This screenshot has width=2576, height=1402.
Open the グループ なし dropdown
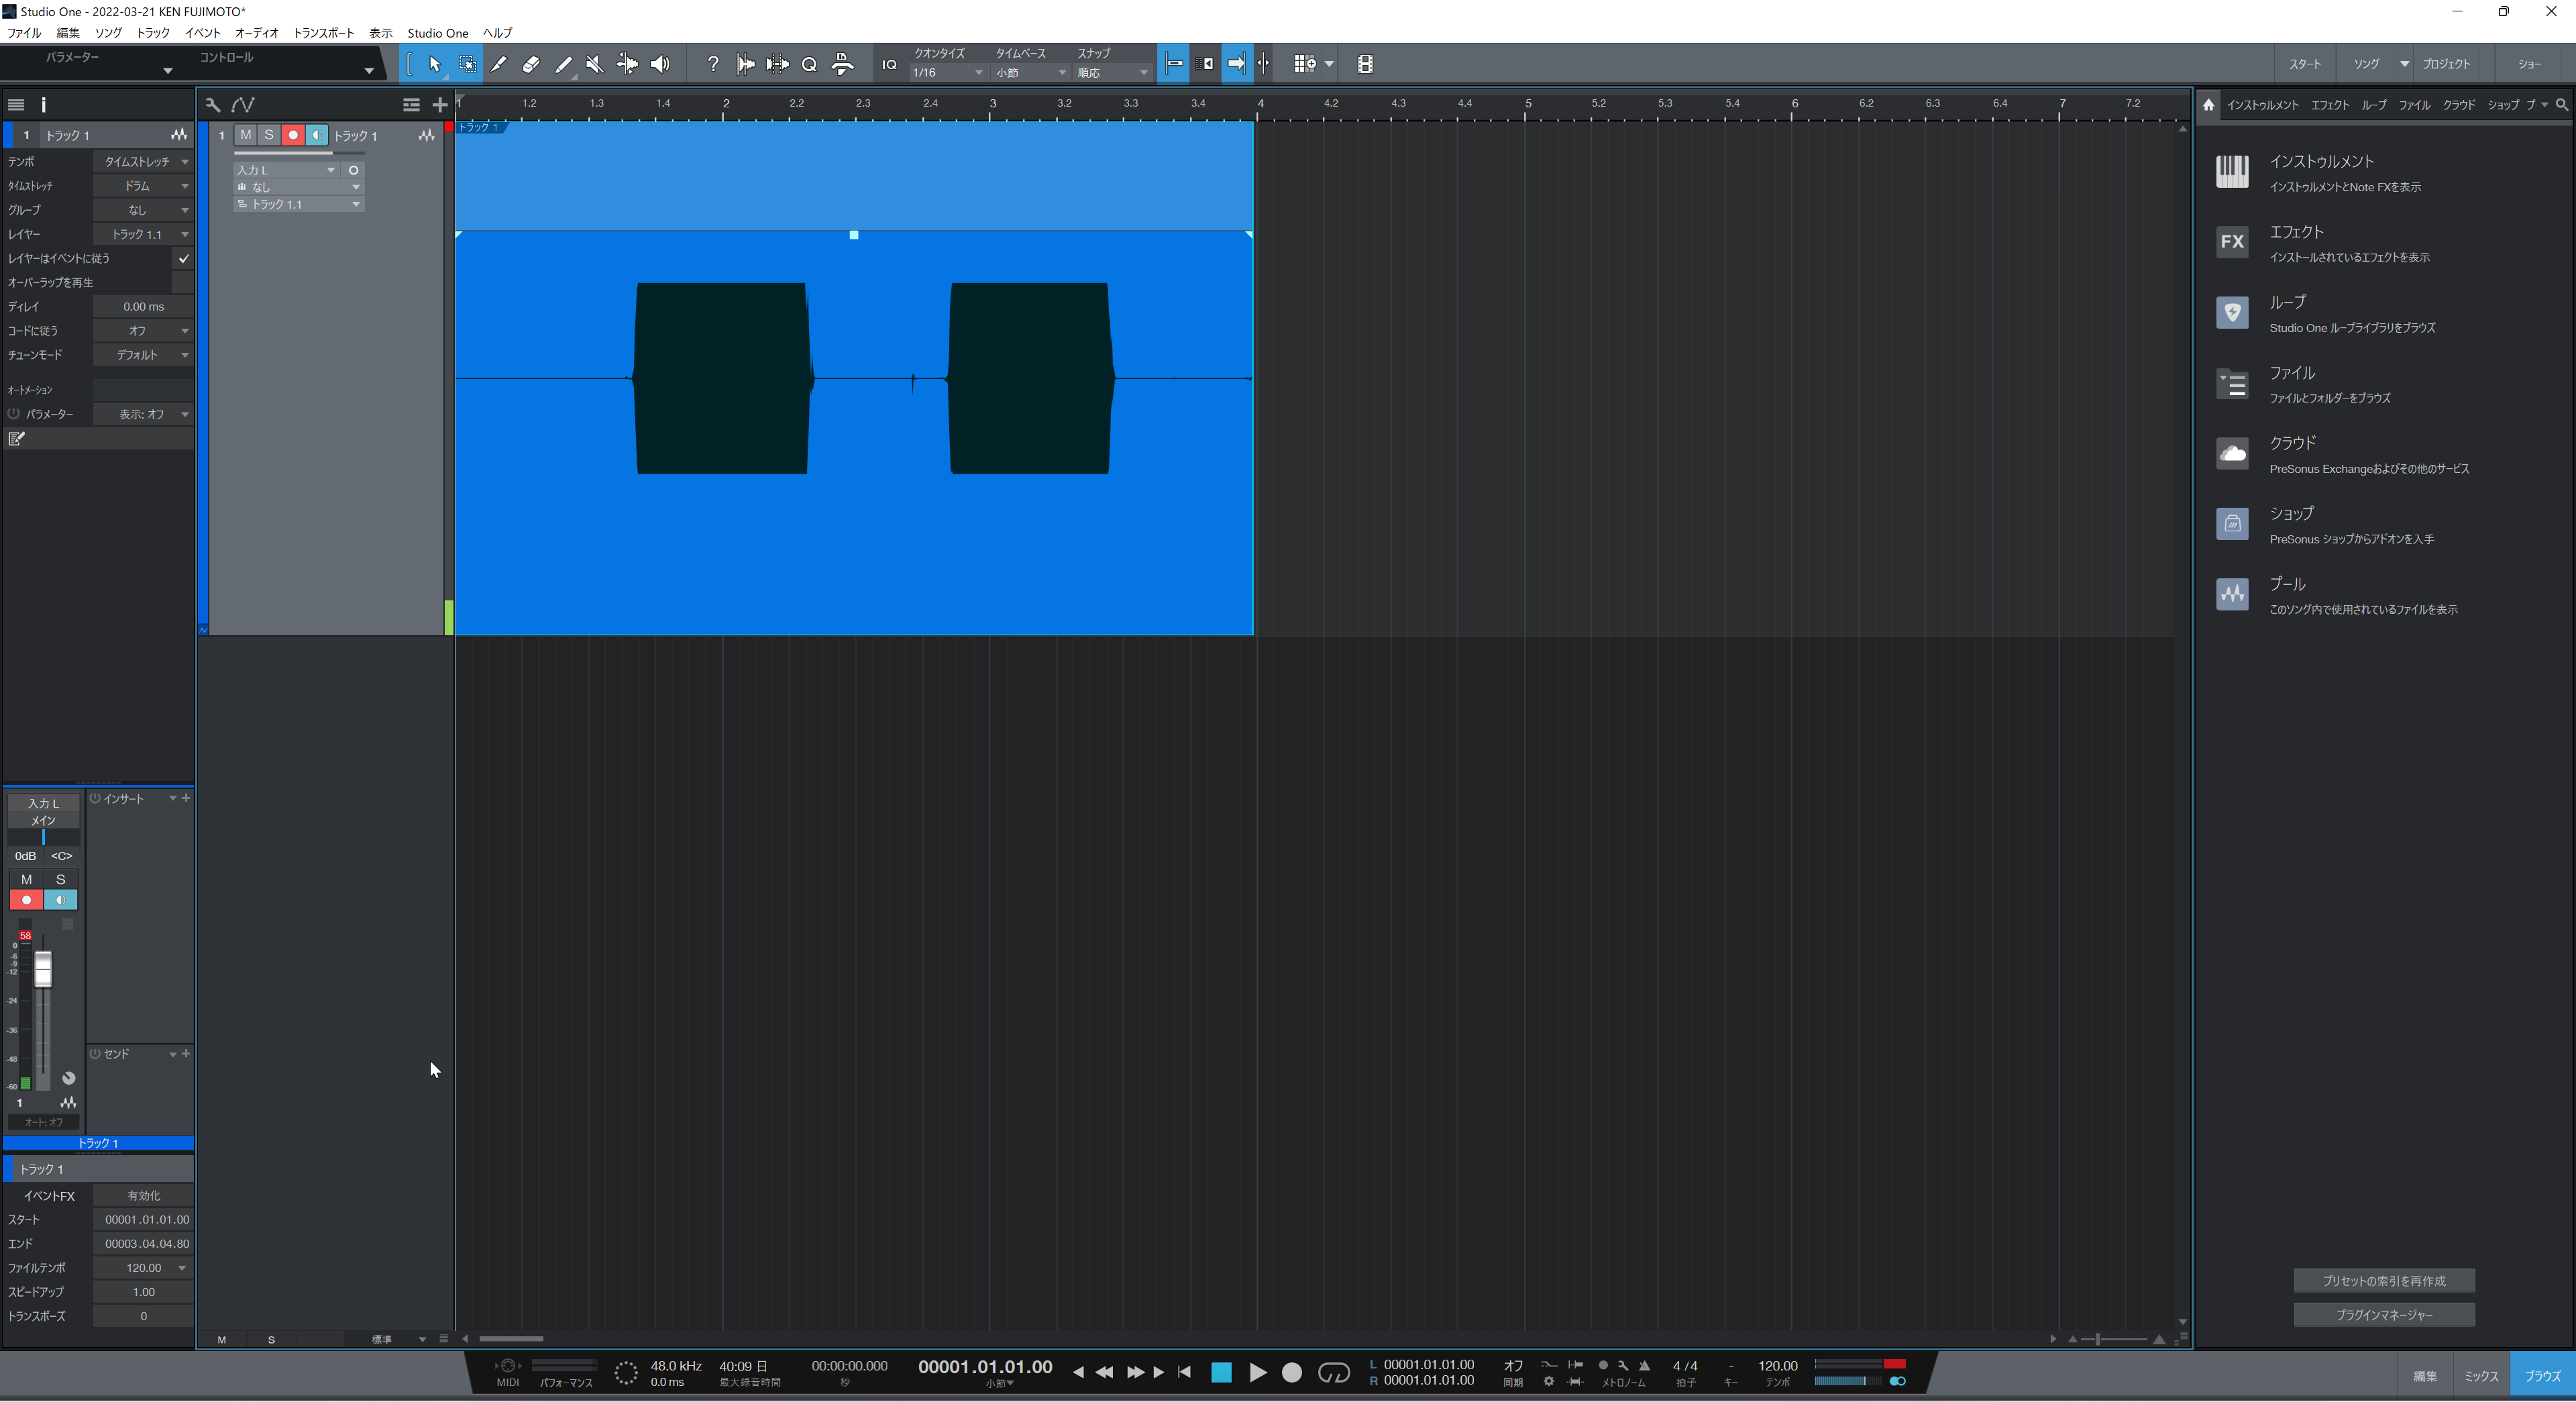143,210
